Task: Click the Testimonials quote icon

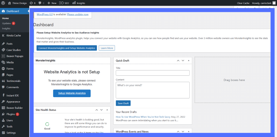Action: [3, 81]
